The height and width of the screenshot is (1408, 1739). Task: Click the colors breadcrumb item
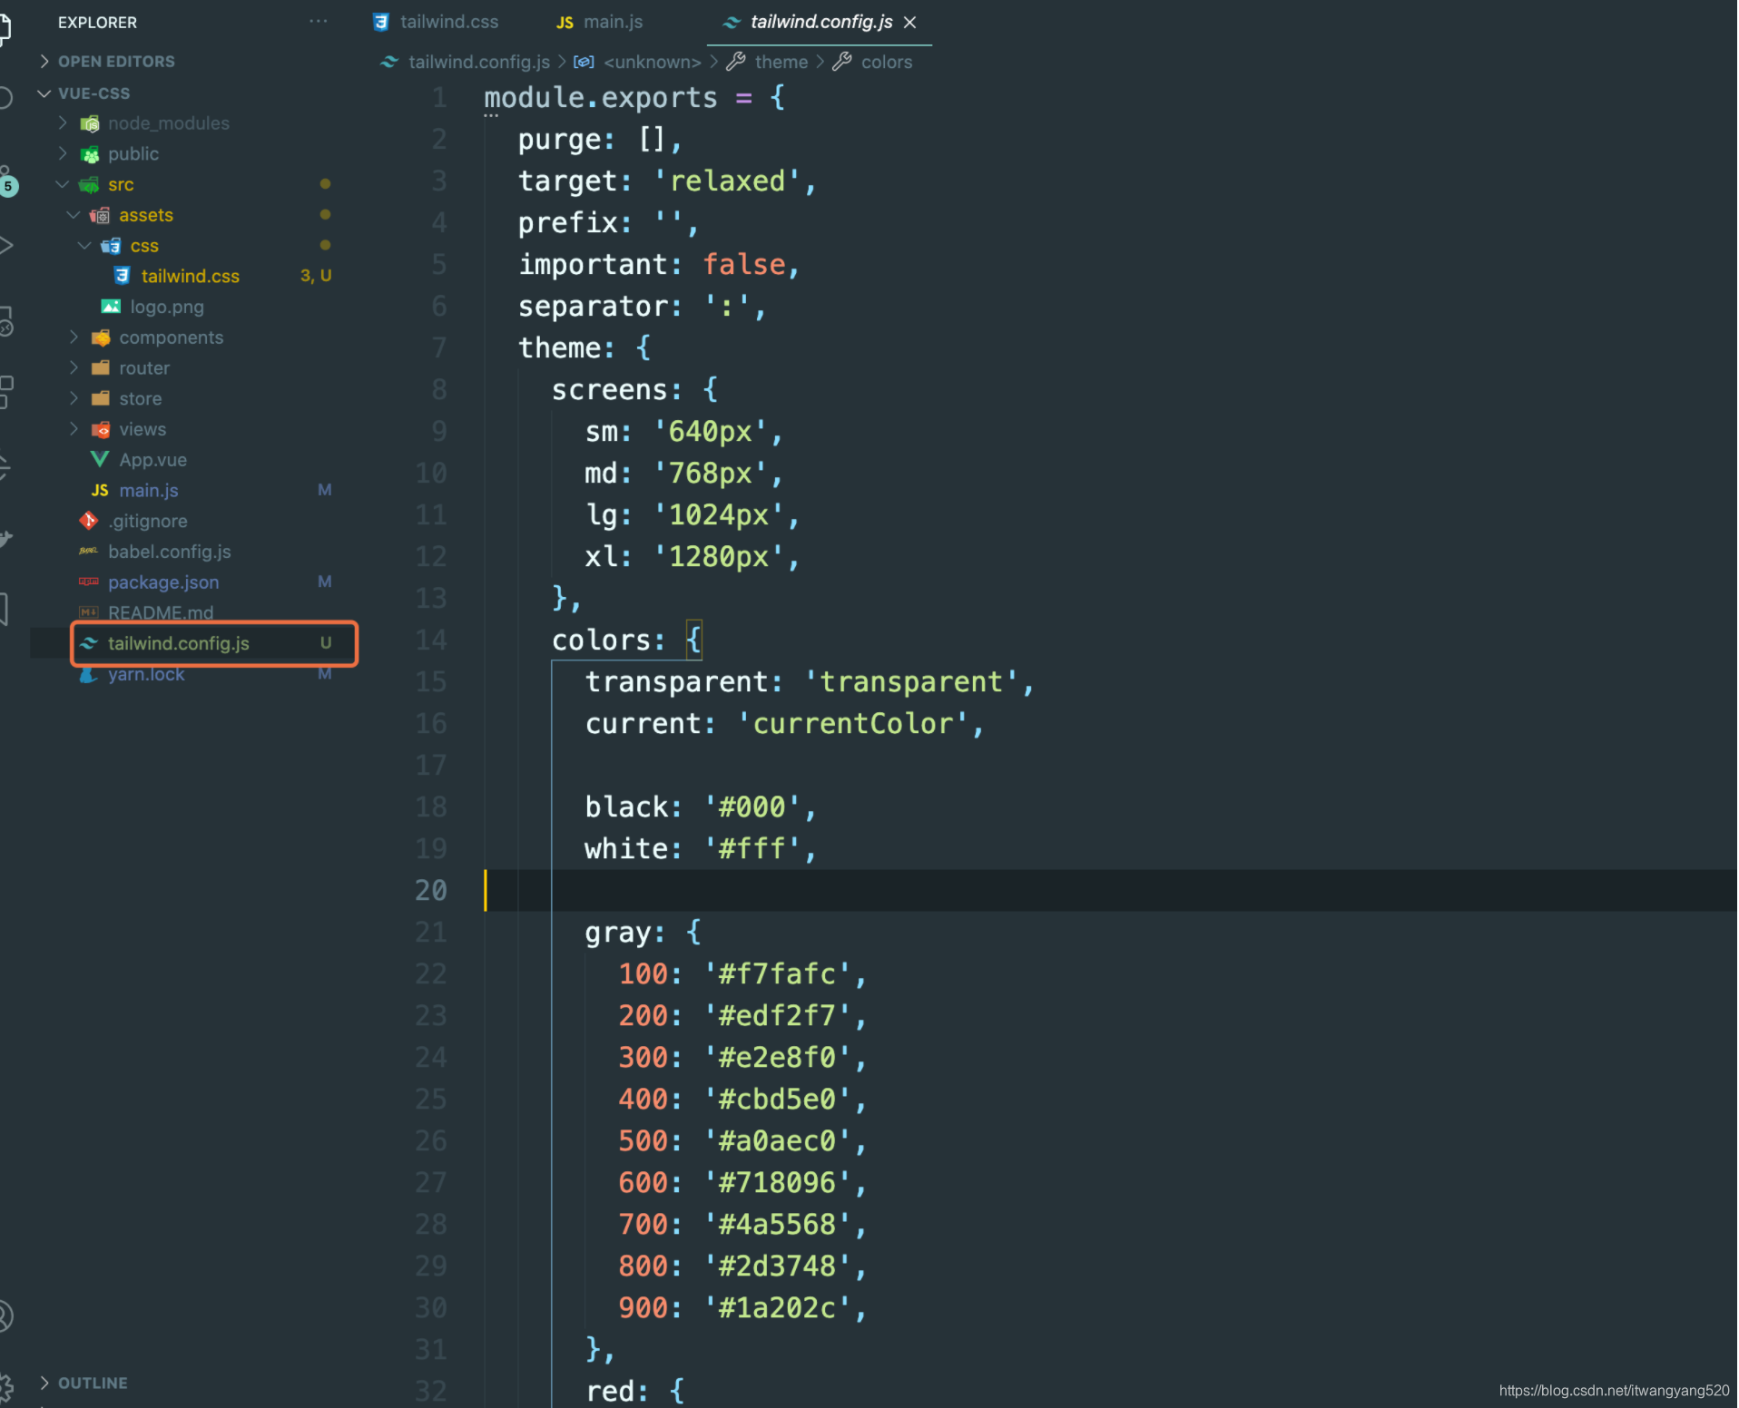coord(887,62)
